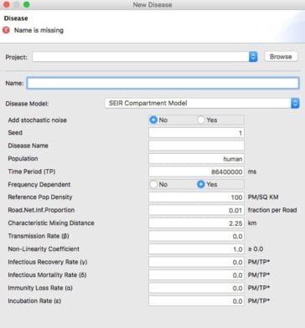Click the Infectious Recovery Rate field

[x=196, y=262]
